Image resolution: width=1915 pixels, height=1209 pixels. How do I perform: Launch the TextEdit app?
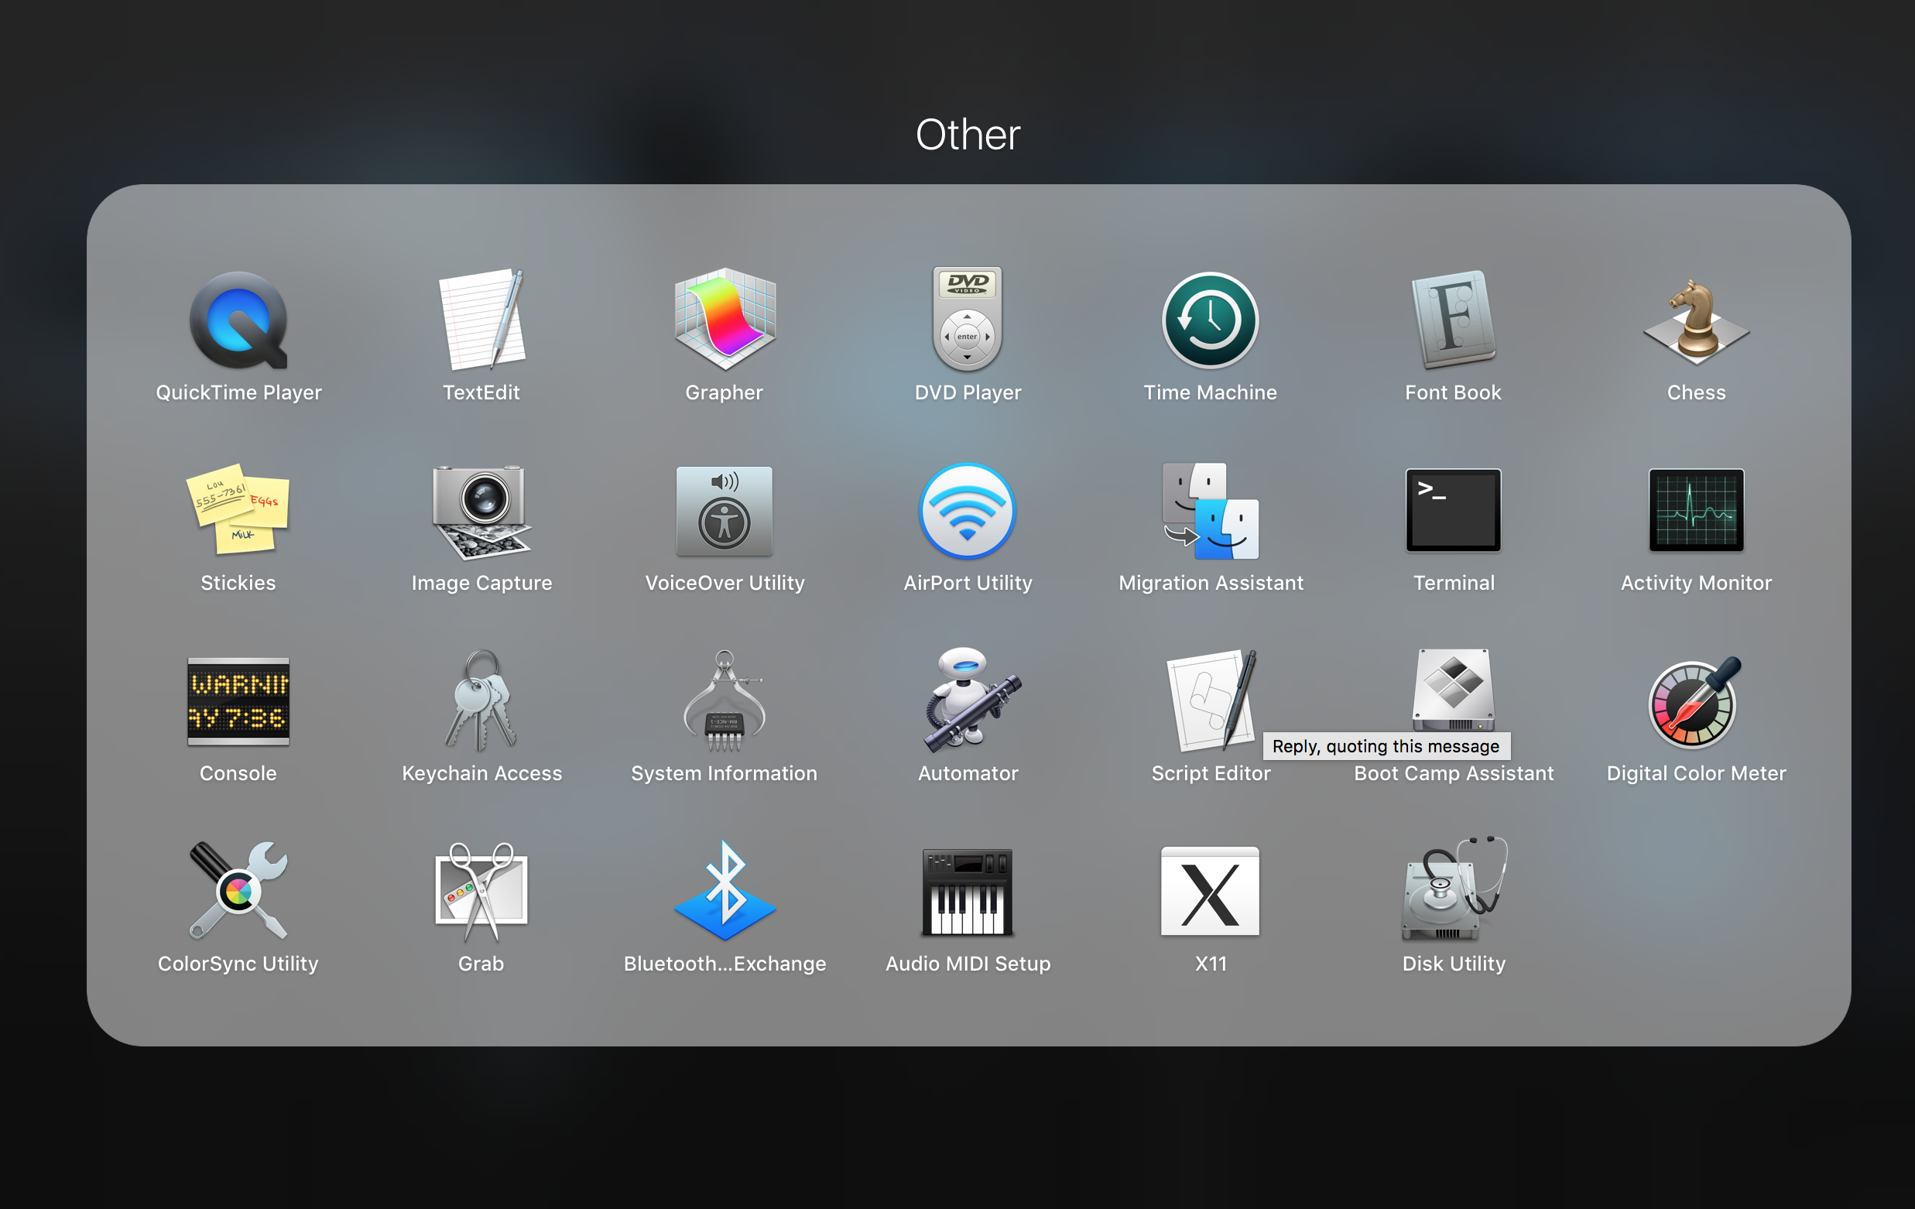pyautogui.click(x=481, y=320)
